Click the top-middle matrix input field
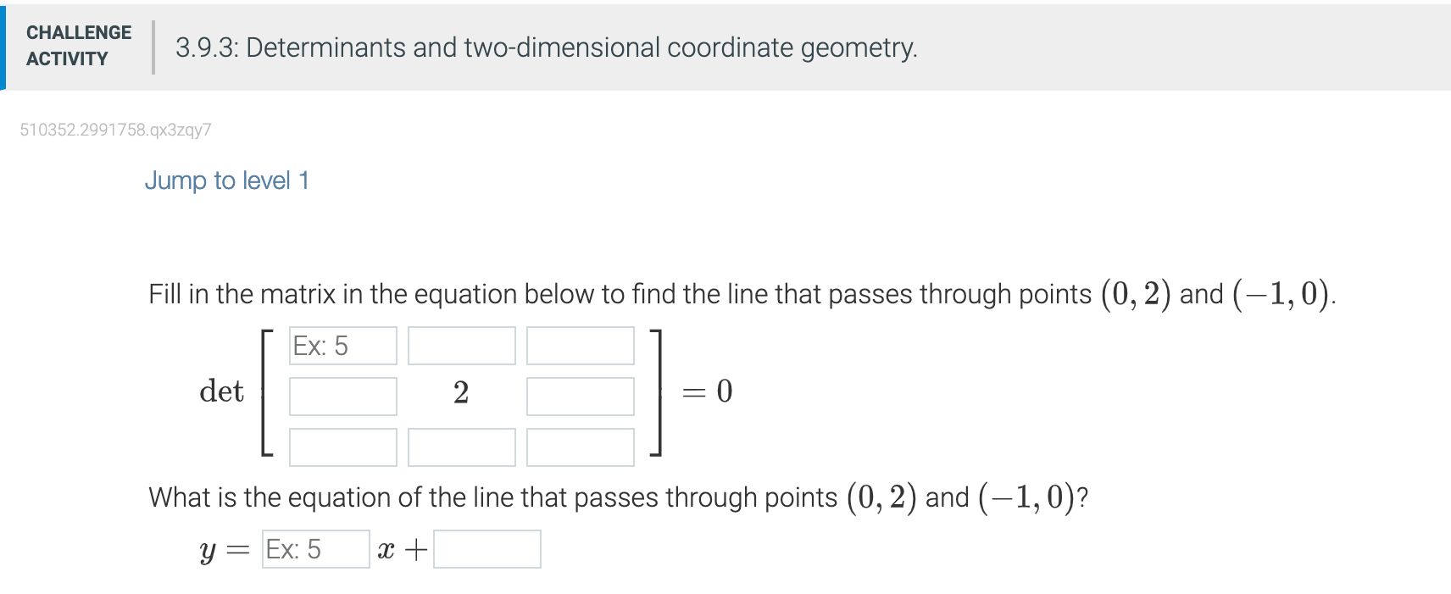1451x594 pixels. click(461, 346)
